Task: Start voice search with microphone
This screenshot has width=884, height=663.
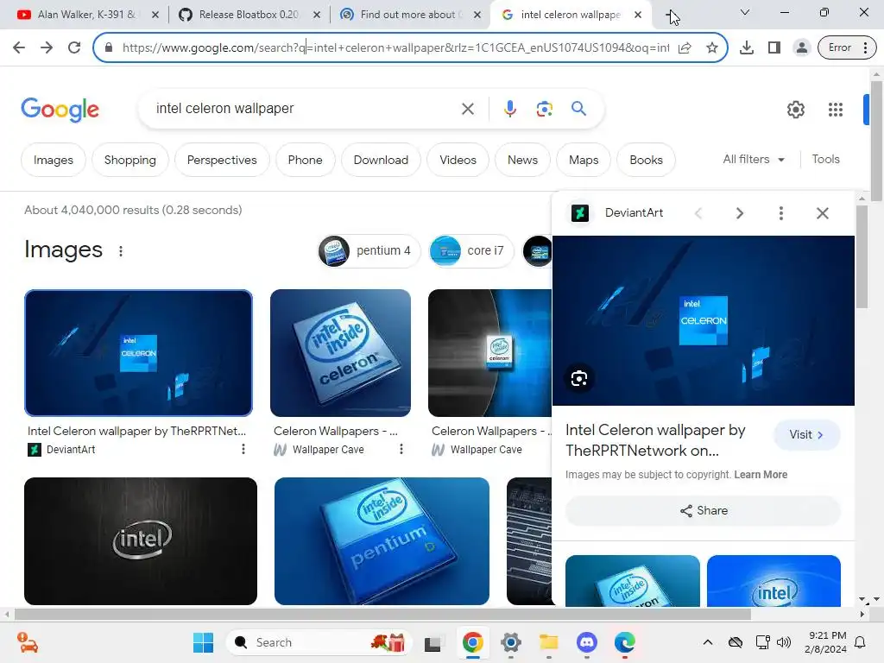Action: point(510,109)
